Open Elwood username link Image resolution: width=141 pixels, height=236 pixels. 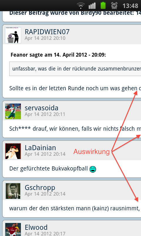pos(36,227)
